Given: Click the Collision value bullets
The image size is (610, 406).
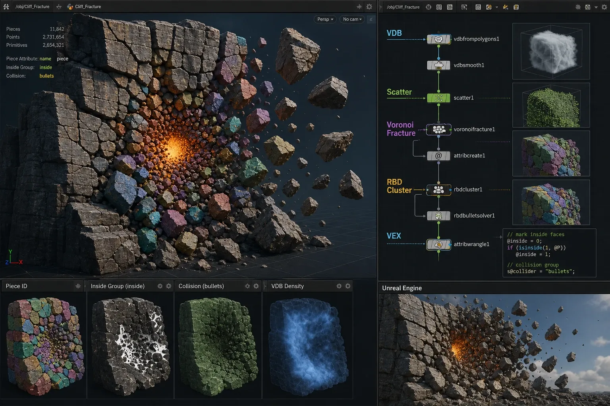Looking at the screenshot, I should (x=46, y=76).
